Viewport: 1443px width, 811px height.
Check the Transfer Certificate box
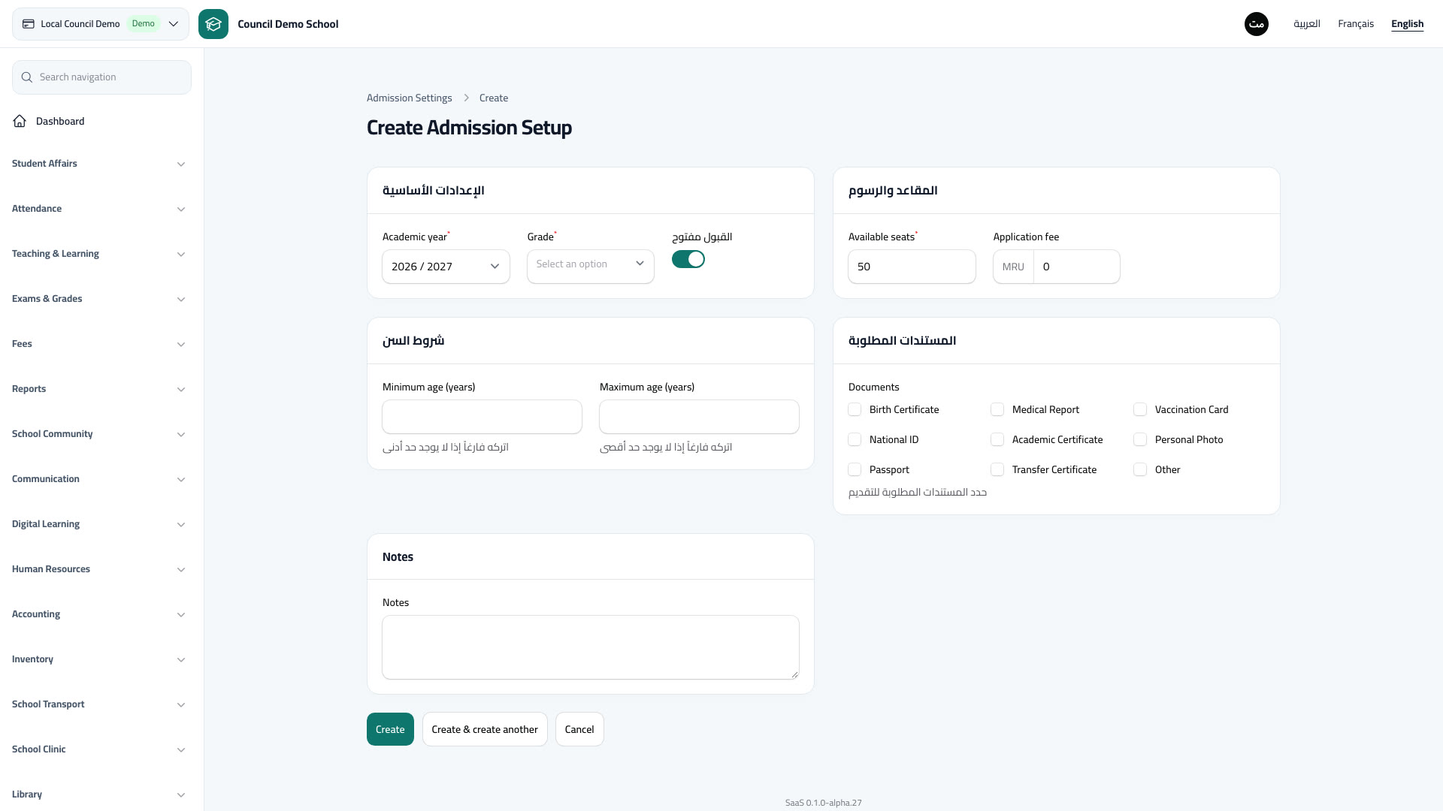[x=997, y=469]
